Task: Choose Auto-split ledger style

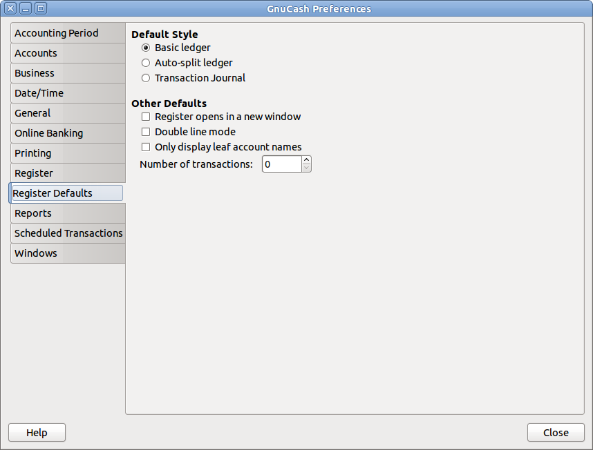Action: pyautogui.click(x=146, y=63)
